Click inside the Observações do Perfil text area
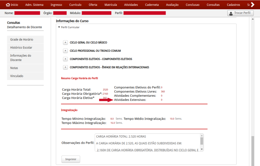The image size is (260, 166). point(148,143)
